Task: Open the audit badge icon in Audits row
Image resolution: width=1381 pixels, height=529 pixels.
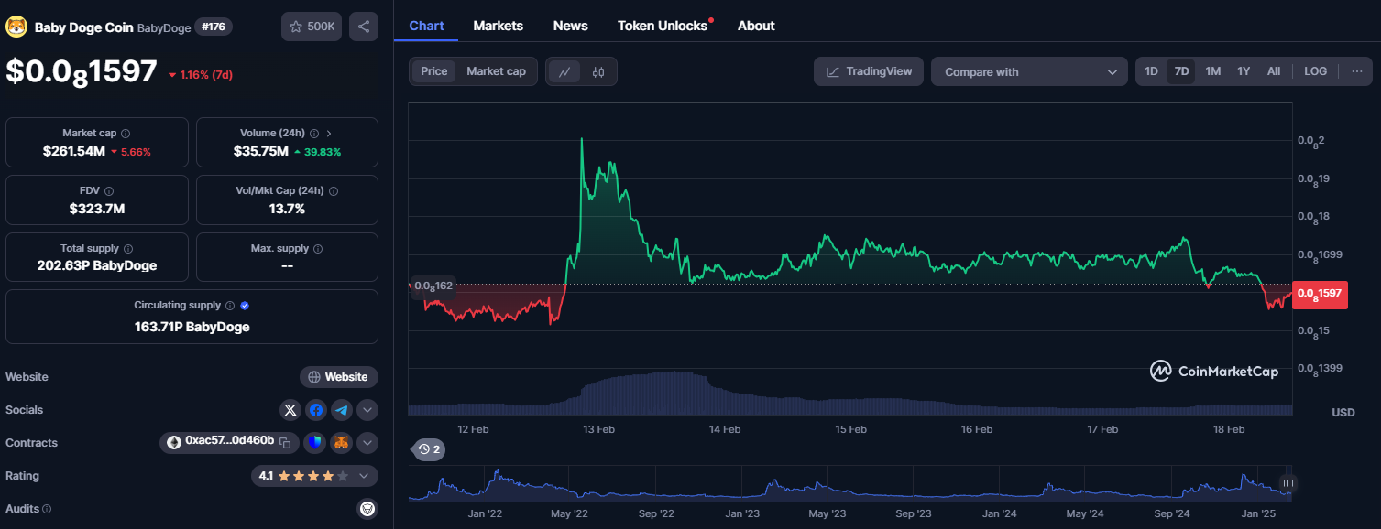Action: click(367, 509)
